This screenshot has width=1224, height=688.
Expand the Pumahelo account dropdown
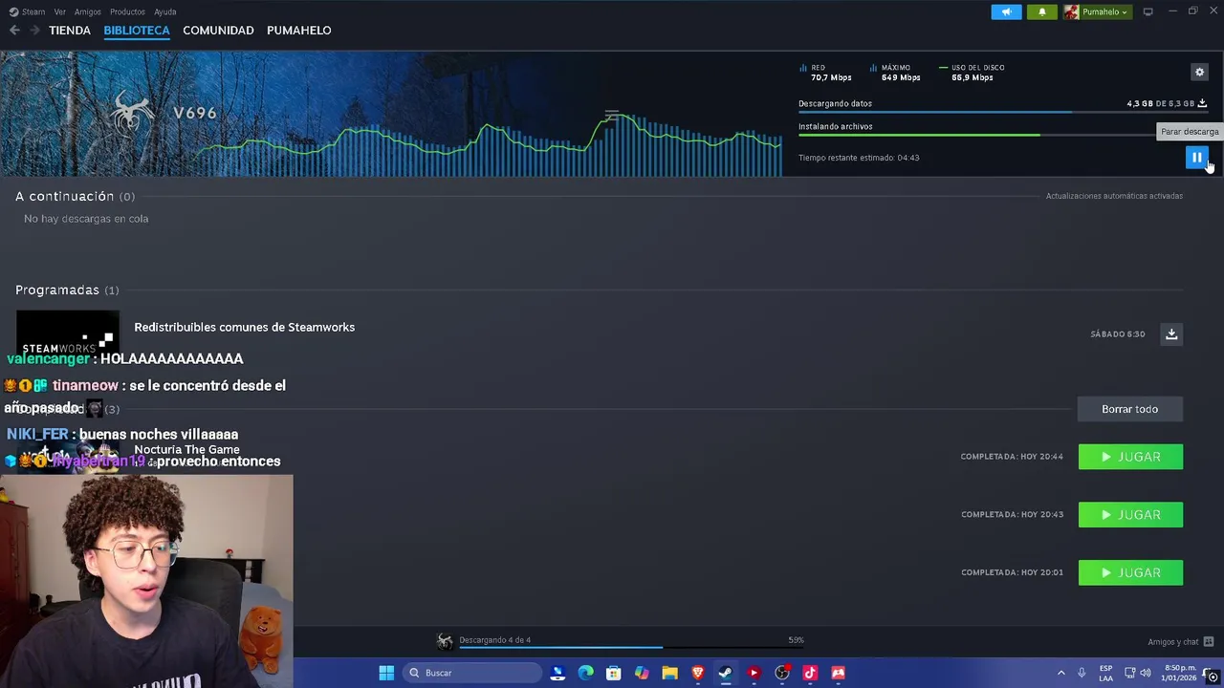tap(1099, 11)
